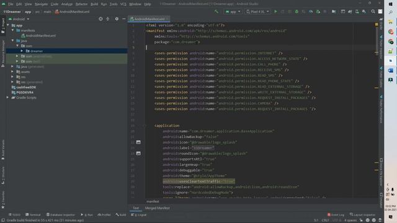Toggle the Build Variants side tab
The height and width of the screenshot is (223, 397).
click(2, 150)
